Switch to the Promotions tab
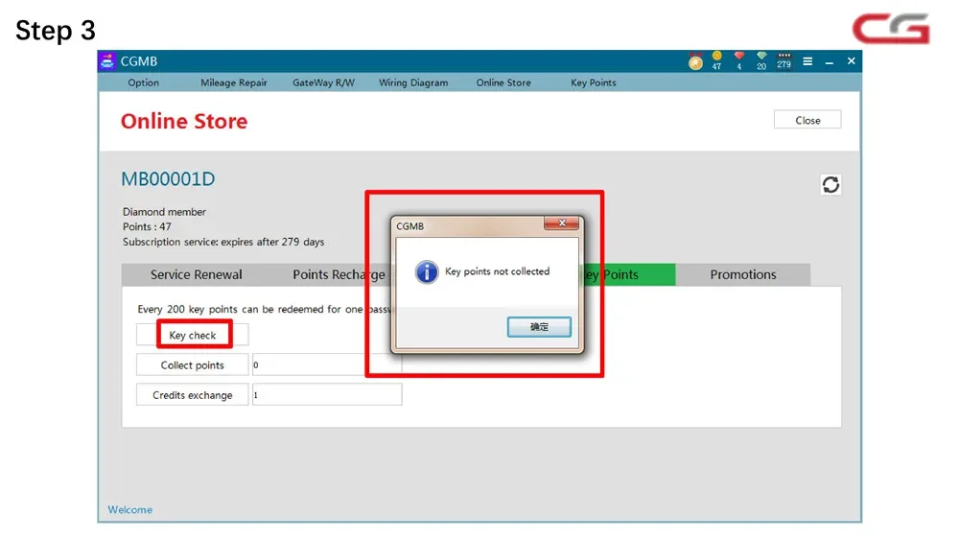This screenshot has height=539, width=959. (743, 274)
